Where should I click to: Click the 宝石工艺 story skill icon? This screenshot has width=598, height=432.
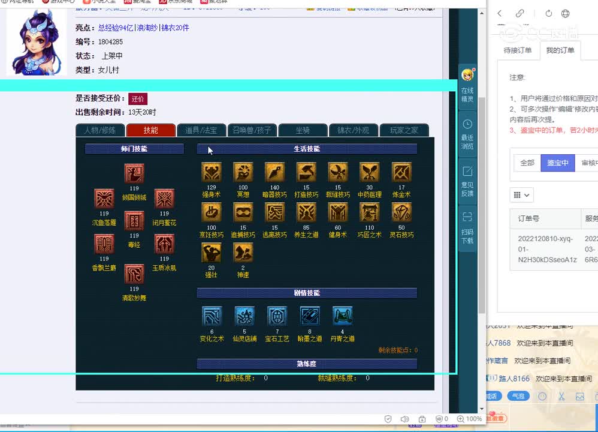pyautogui.click(x=277, y=316)
